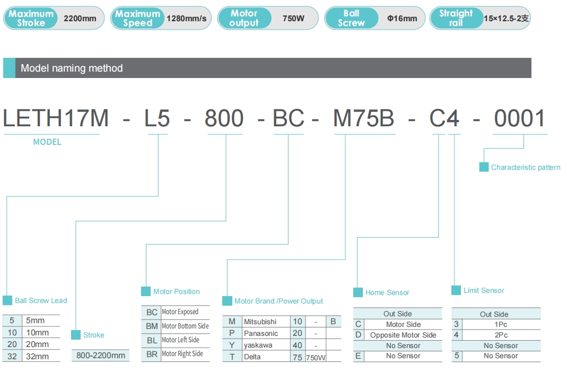Click the MODEL label under LETH17M
Viewport: 567px width, 372px height.
47,142
